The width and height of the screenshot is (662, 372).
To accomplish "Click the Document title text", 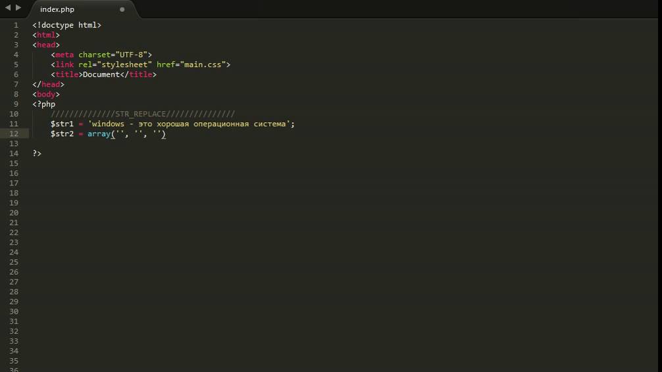I will tap(101, 75).
